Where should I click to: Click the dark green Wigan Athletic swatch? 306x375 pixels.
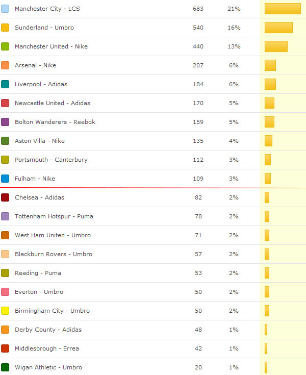click(5, 367)
